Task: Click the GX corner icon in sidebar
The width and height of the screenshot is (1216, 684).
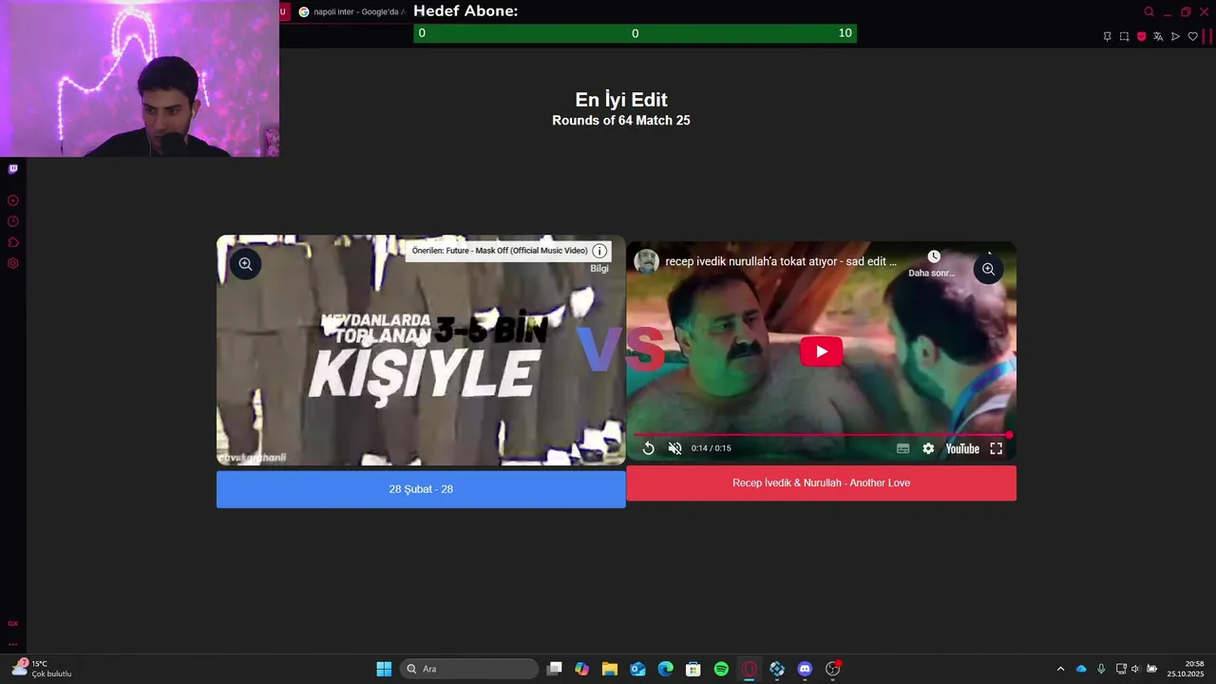Action: (13, 624)
